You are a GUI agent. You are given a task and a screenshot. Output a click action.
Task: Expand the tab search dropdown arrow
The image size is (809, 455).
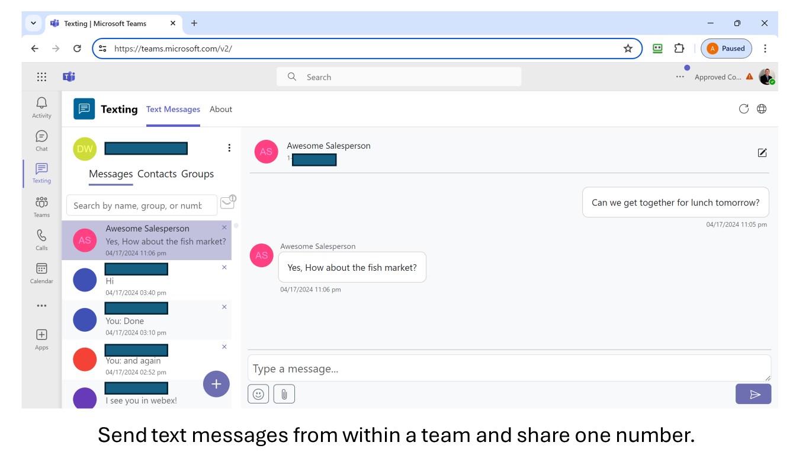pos(33,23)
